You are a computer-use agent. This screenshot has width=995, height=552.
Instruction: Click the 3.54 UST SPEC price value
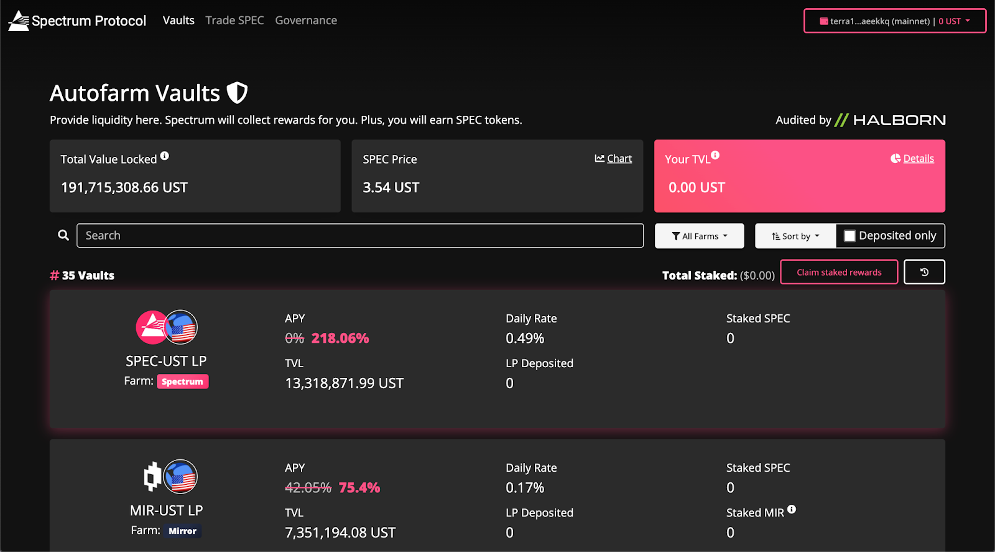pyautogui.click(x=391, y=187)
